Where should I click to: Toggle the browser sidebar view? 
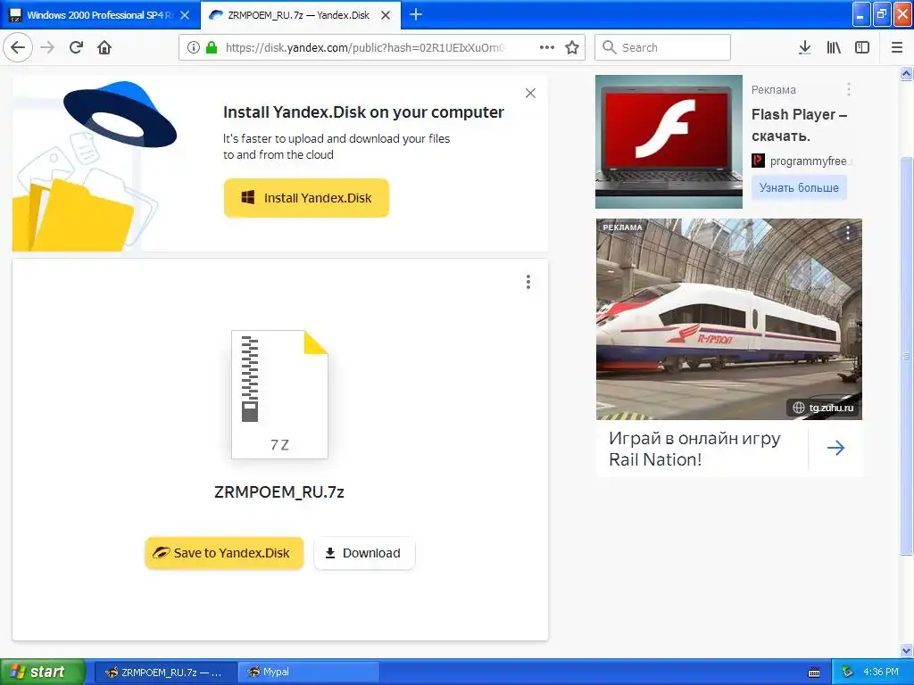862,47
